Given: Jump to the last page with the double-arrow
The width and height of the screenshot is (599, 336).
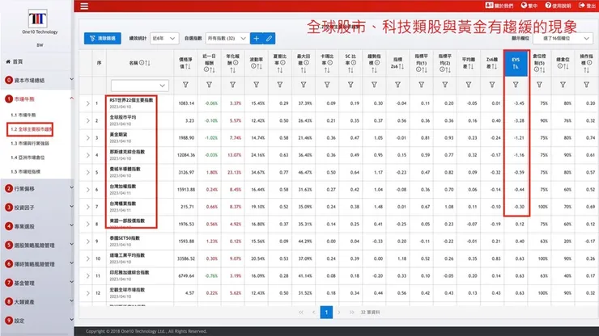Looking at the screenshot, I should [351, 313].
